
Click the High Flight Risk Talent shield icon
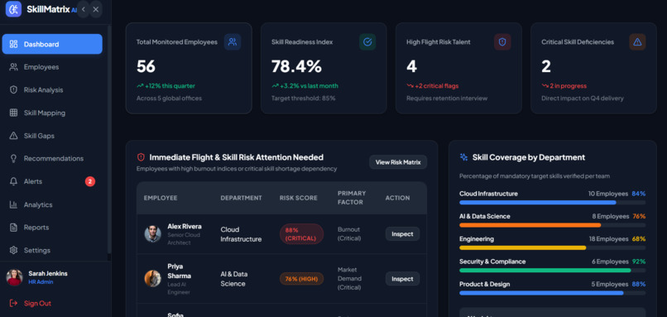[x=502, y=42]
